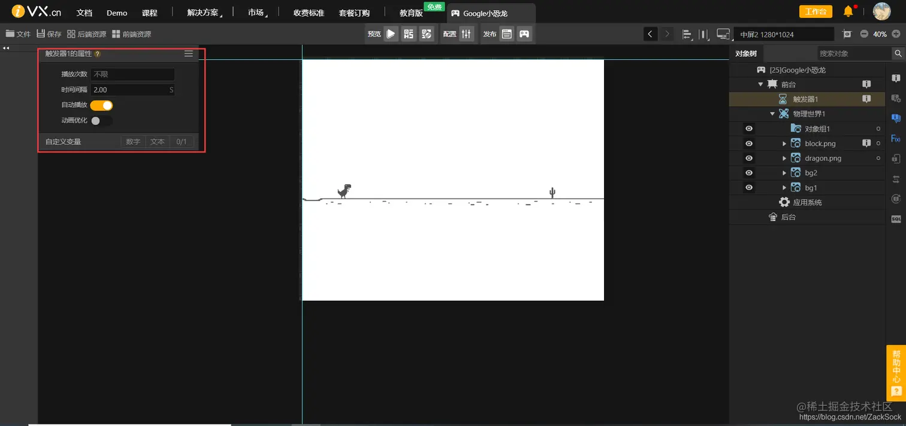Open the 课程 menu item
The image size is (906, 426).
point(150,13)
